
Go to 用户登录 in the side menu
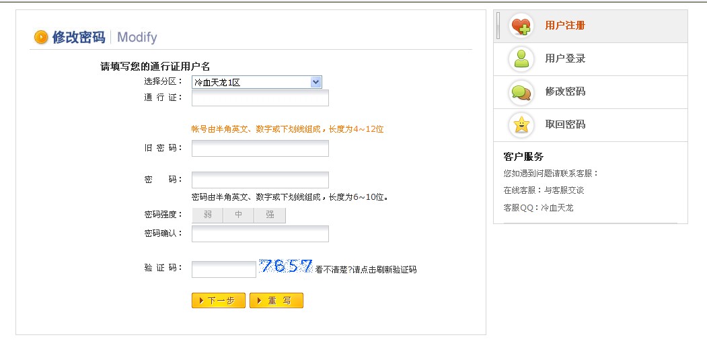coord(565,59)
